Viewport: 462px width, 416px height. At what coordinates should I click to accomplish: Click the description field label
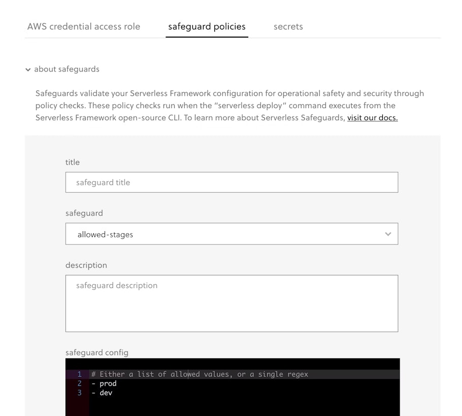86,265
